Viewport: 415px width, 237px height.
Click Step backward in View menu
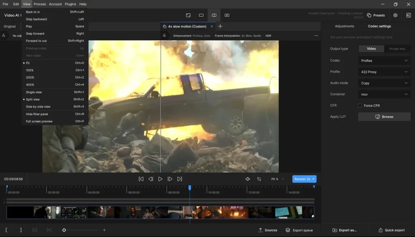click(x=55, y=19)
